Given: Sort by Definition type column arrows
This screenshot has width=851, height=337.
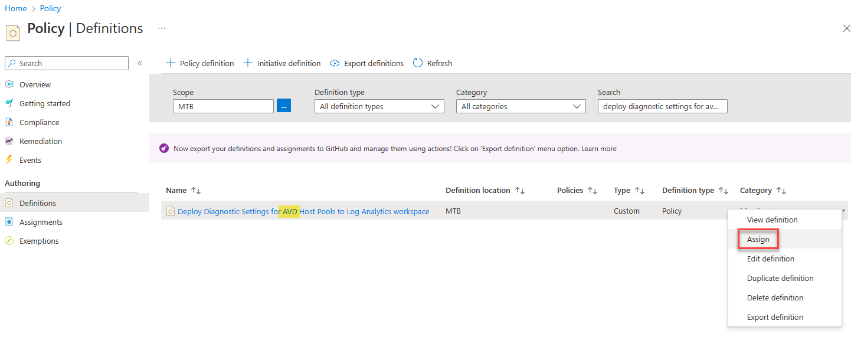Looking at the screenshot, I should [724, 191].
